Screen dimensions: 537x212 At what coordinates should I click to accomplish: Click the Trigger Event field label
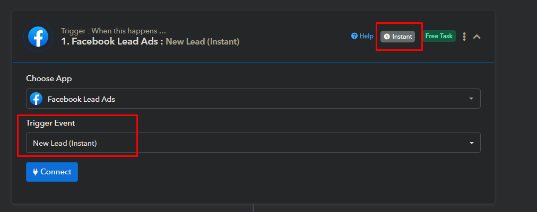pos(50,123)
